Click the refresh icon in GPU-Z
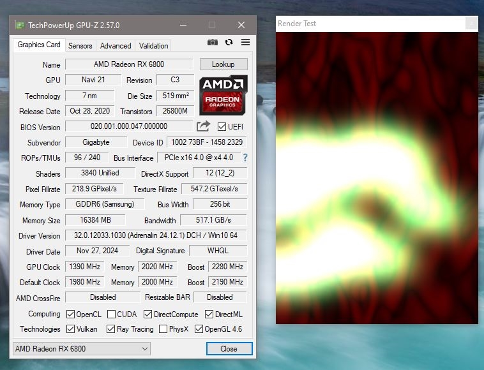The width and height of the screenshot is (484, 370). point(229,42)
